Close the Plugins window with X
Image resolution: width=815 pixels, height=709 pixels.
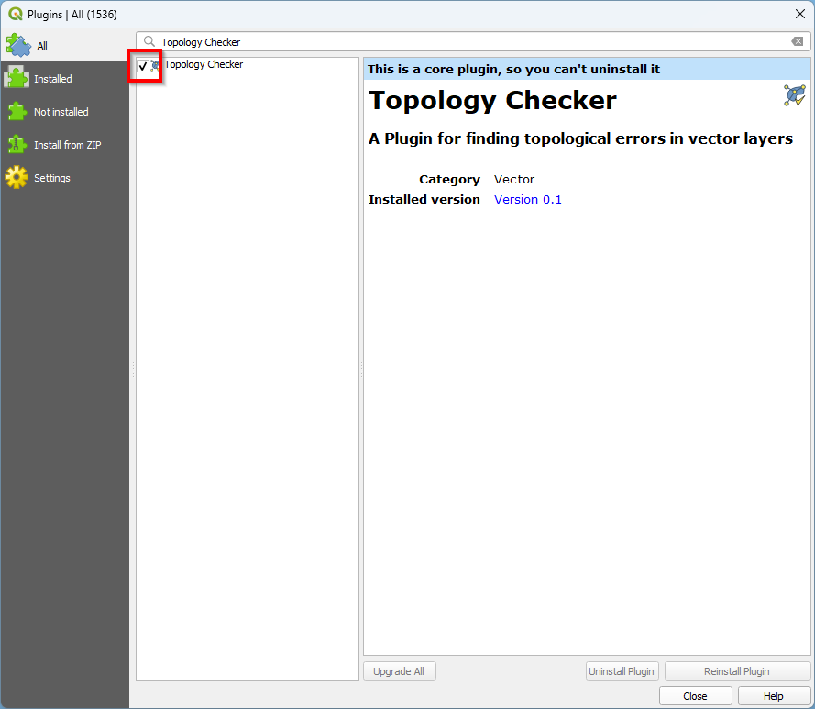799,15
